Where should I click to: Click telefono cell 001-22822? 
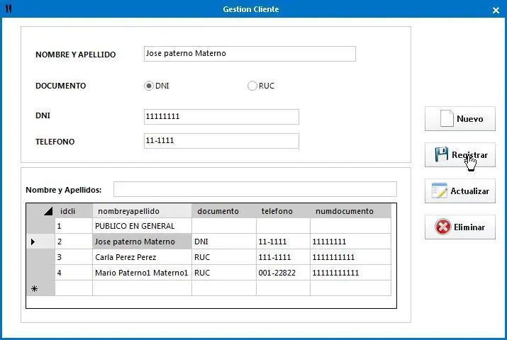click(x=283, y=273)
